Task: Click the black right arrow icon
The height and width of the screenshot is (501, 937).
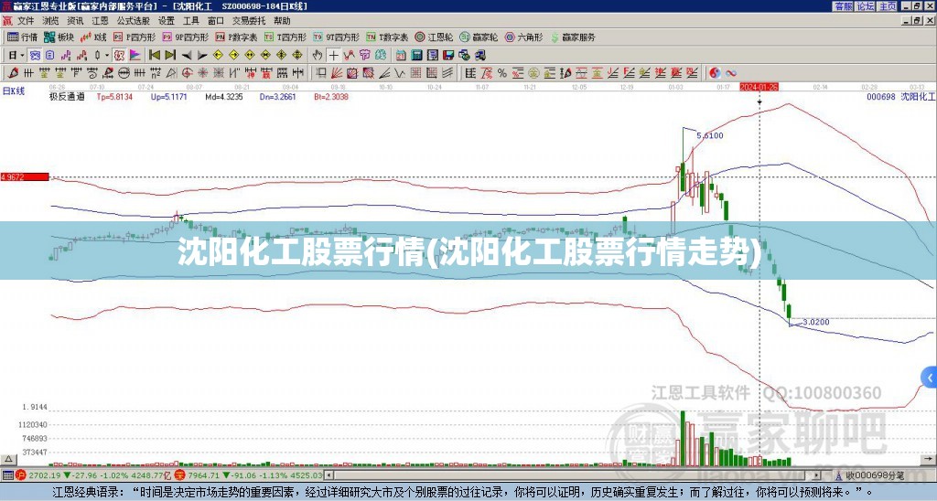Action: pyautogui.click(x=202, y=56)
